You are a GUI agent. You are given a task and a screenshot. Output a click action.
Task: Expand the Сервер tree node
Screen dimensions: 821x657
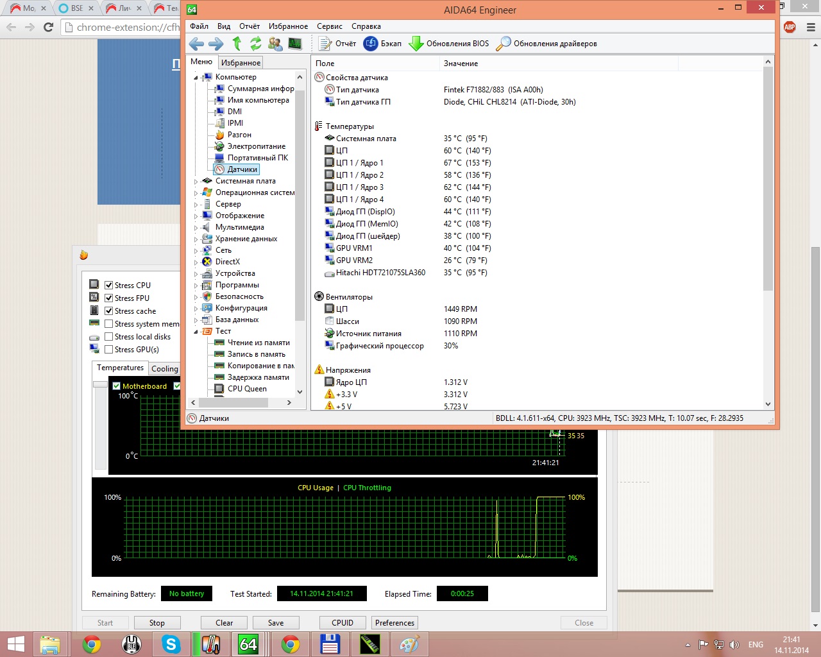[196, 205]
